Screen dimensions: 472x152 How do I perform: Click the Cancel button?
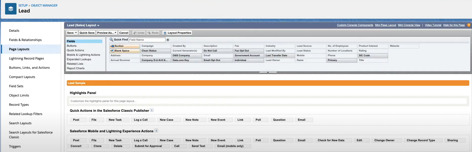click(124, 33)
